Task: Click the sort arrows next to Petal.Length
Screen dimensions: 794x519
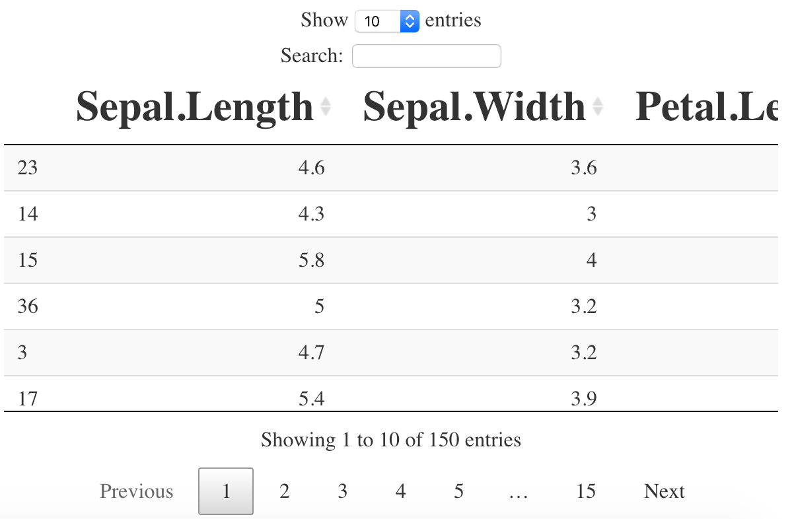Action: tap(789, 106)
